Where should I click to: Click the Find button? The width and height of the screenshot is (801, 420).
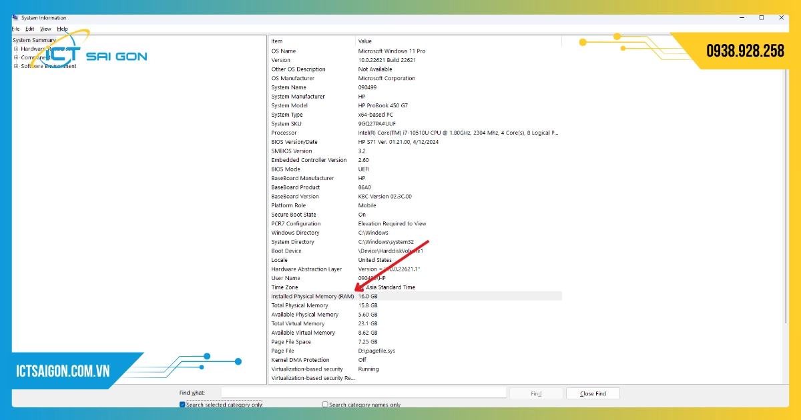pos(536,393)
